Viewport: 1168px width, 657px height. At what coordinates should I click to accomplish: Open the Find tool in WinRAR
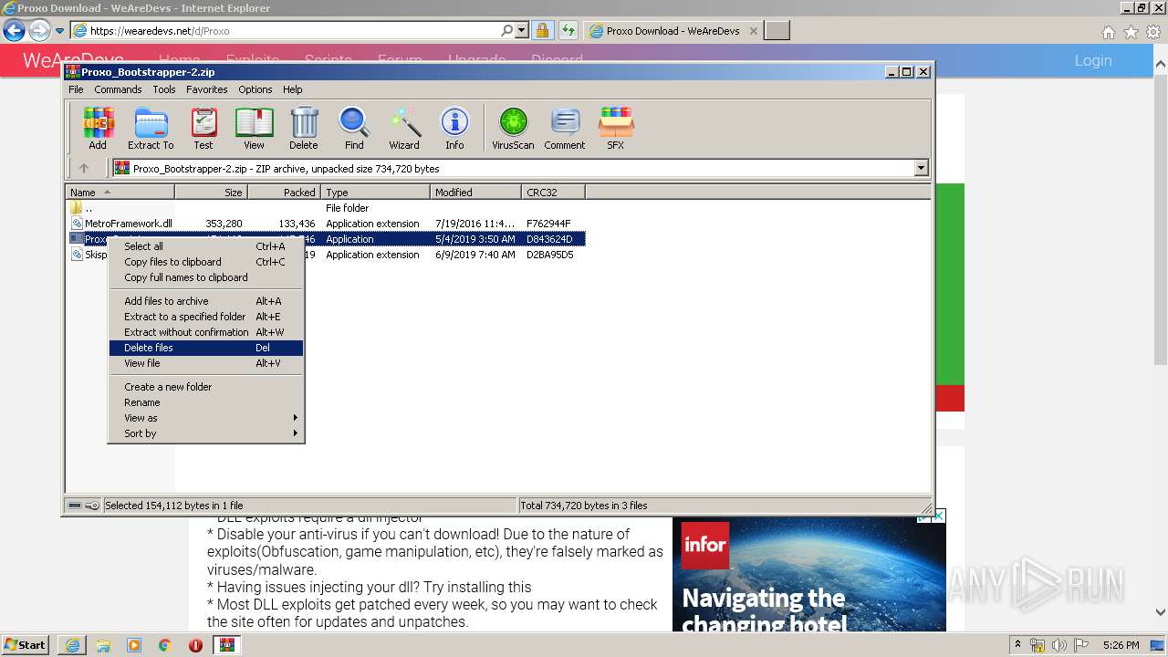354,128
